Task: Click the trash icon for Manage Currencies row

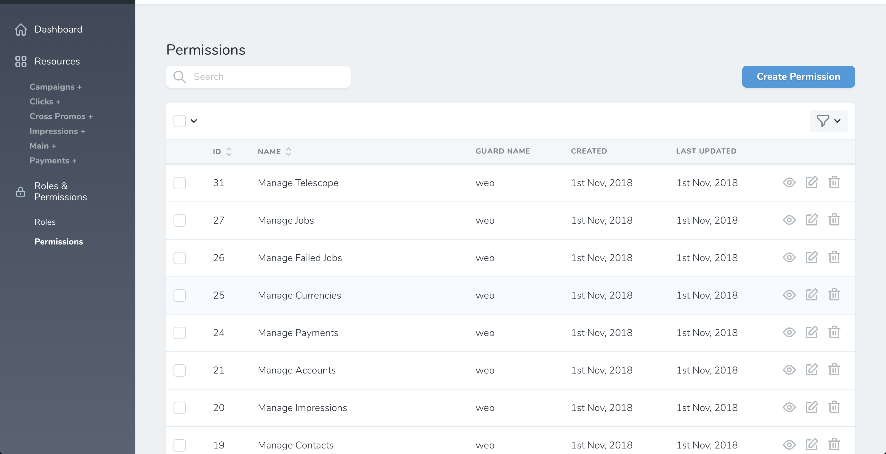Action: (x=834, y=295)
